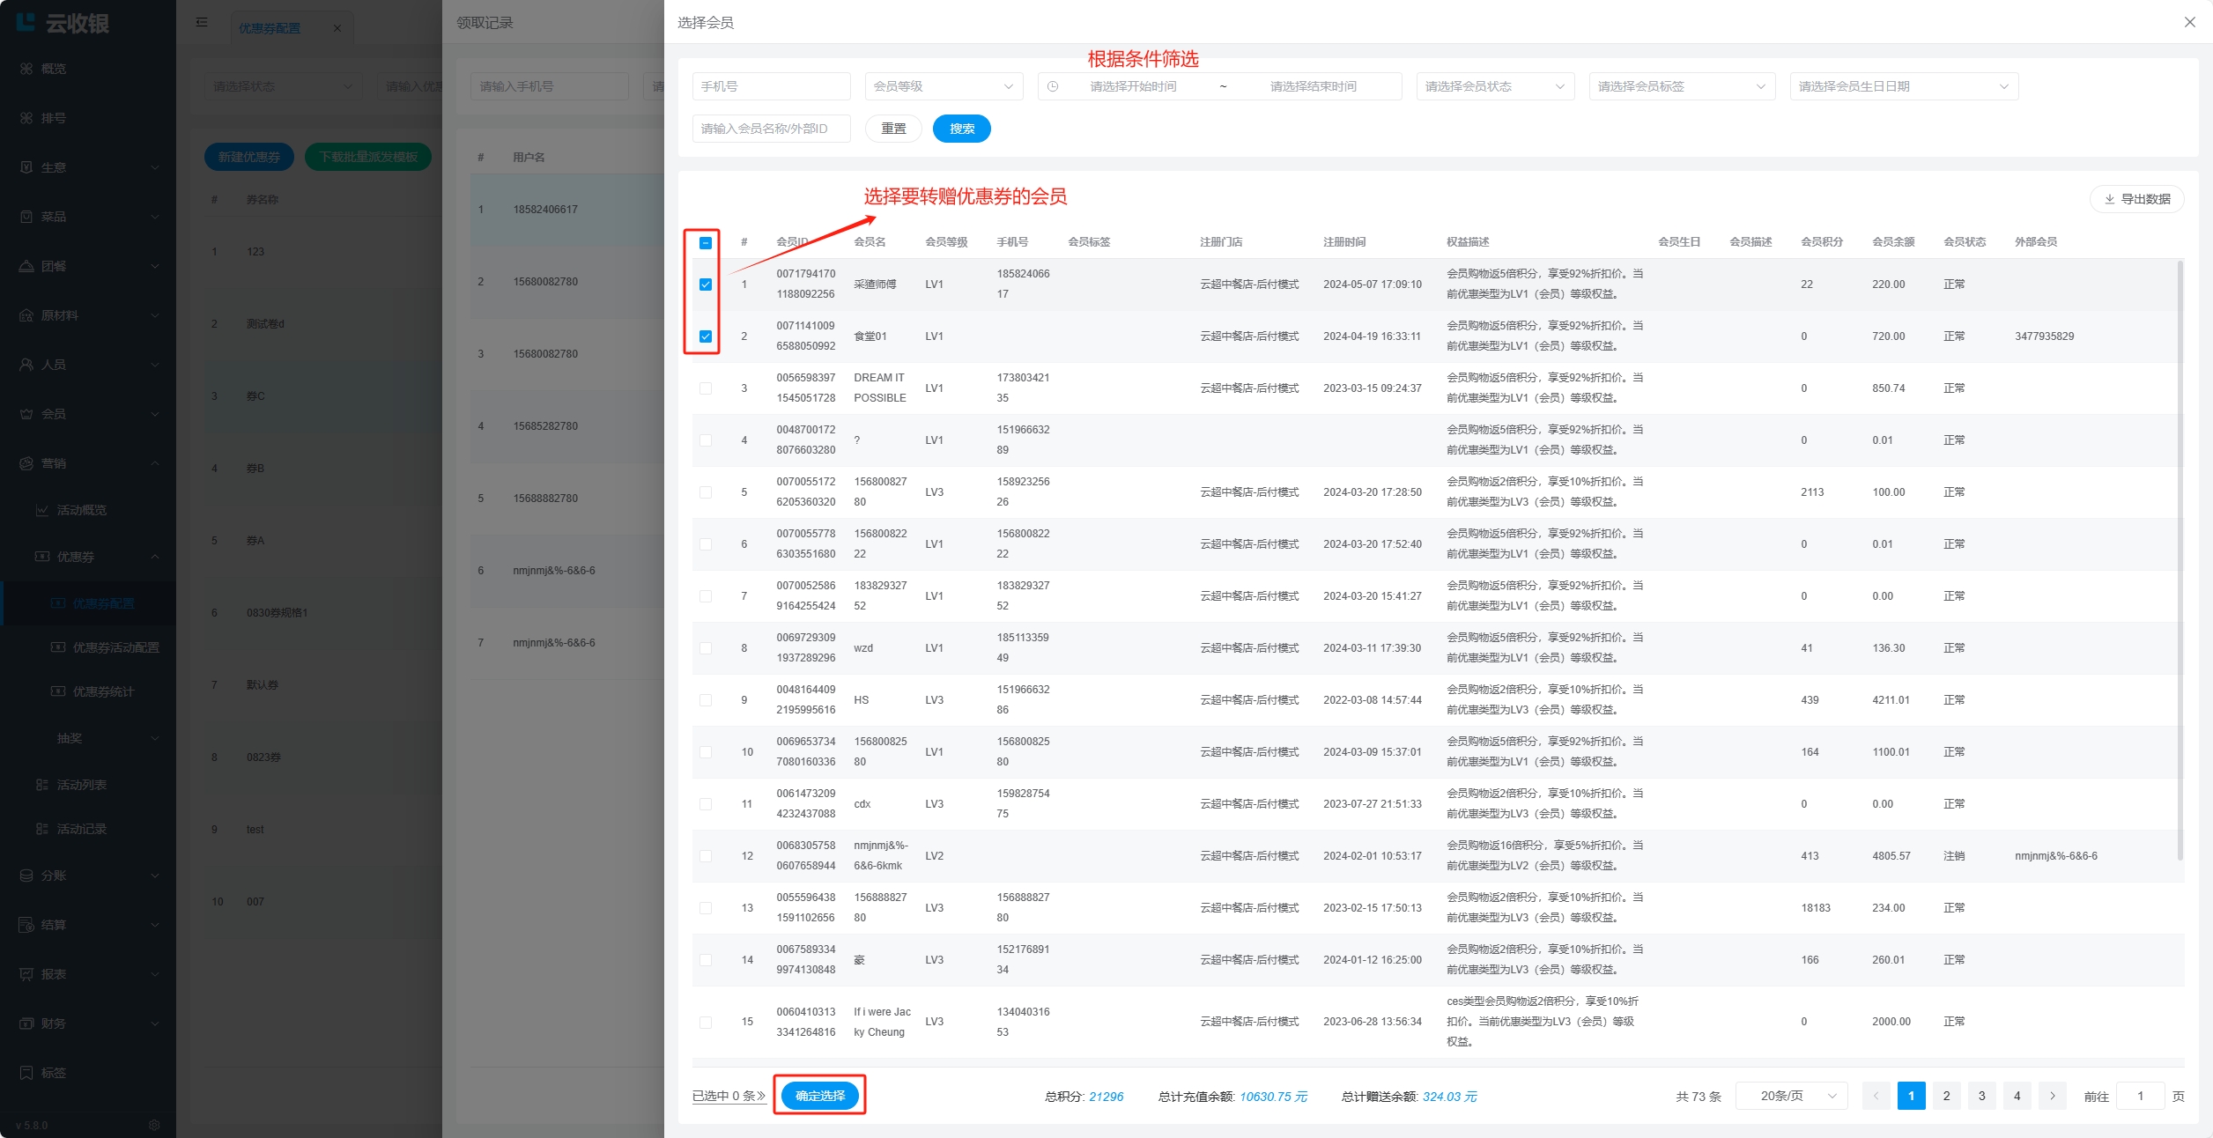Open the 20条/页 page size dropdown
The height and width of the screenshot is (1138, 2213).
point(1791,1096)
